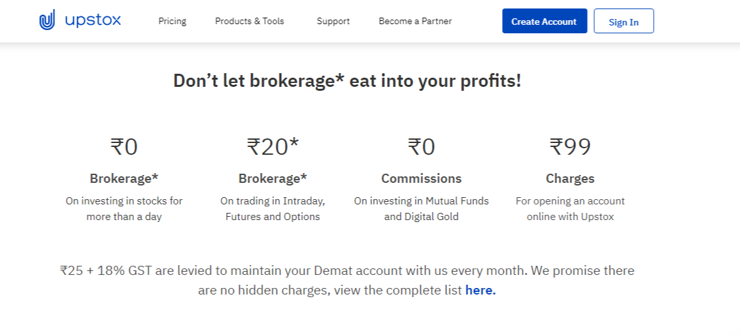Follow the "here." complete charges link
Screen dimensions: 740x335
click(480, 290)
